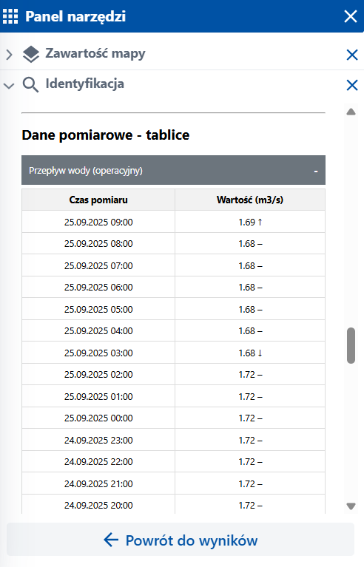Image resolution: width=364 pixels, height=567 pixels.
Task: Expand the Zawartość mapy chevron
Action: [9, 55]
